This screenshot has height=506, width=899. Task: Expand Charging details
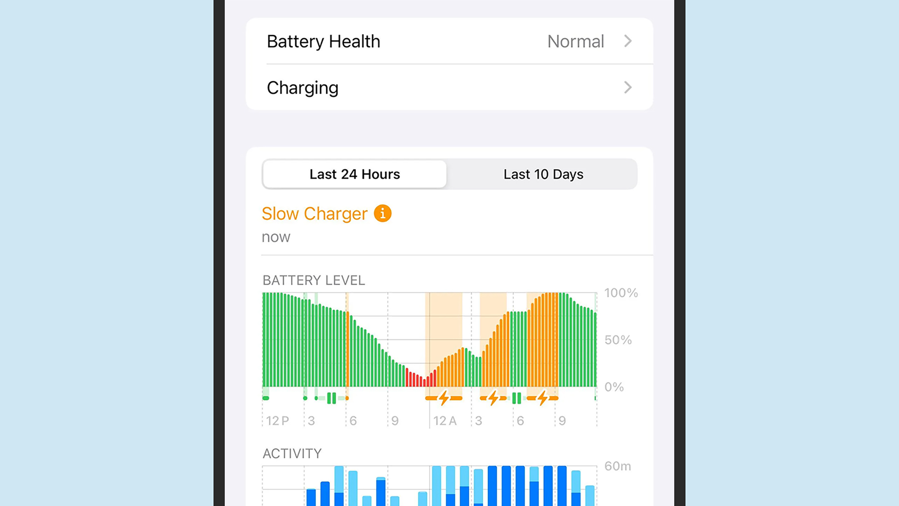pos(449,87)
